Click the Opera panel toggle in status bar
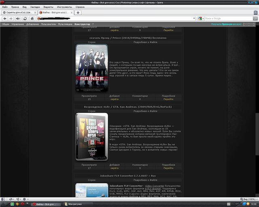This screenshot has height=207, width=259. (3, 199)
